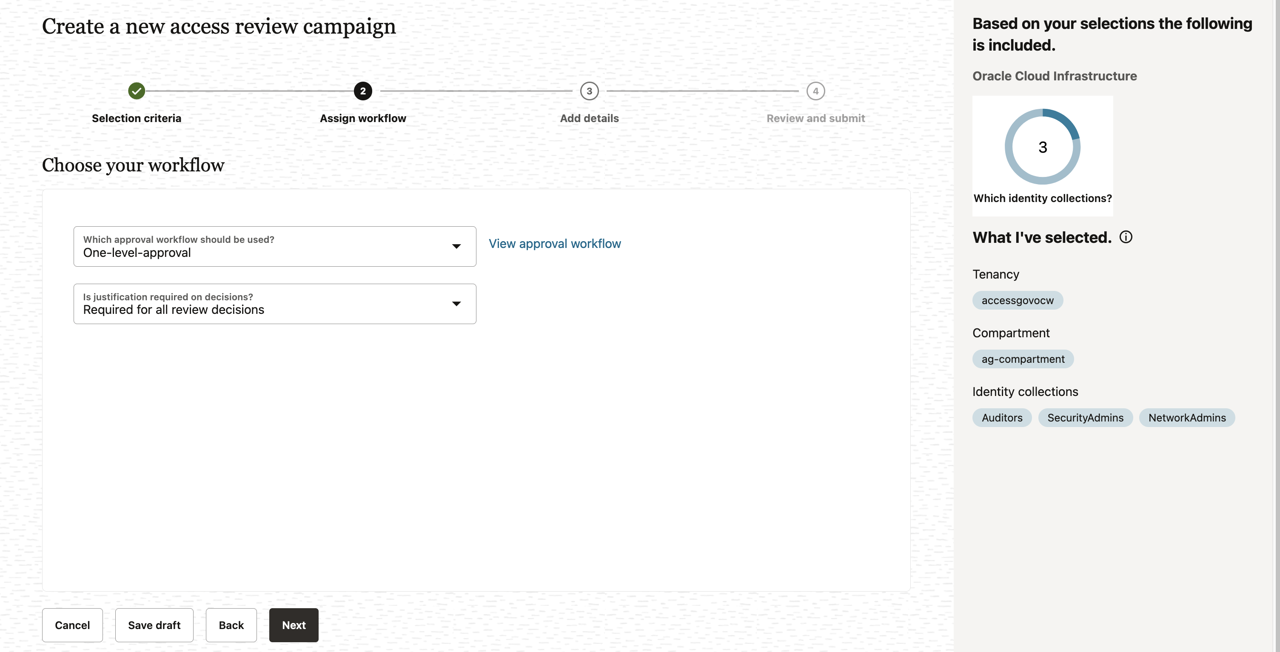The width and height of the screenshot is (1280, 652).
Task: Select the NetworkAdmins identity collection chip
Action: point(1187,417)
